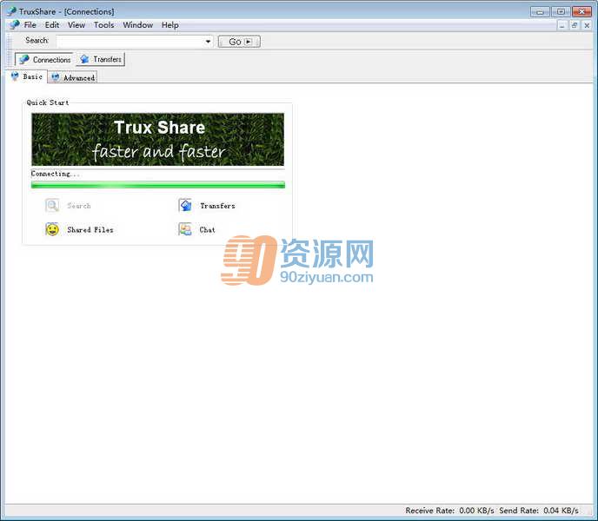
Task: Open the Window menu
Action: 137,25
